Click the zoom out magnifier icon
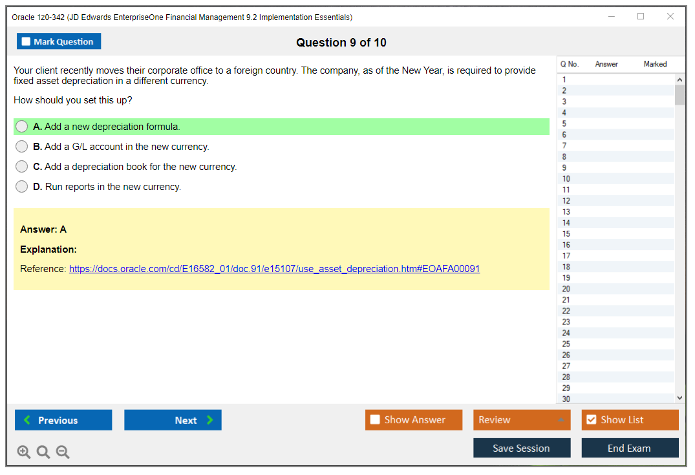The width and height of the screenshot is (695, 475). 63,452
